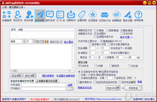
Task: Click the message editor horizontal scrollbar thumb
Action: coord(15,71)
